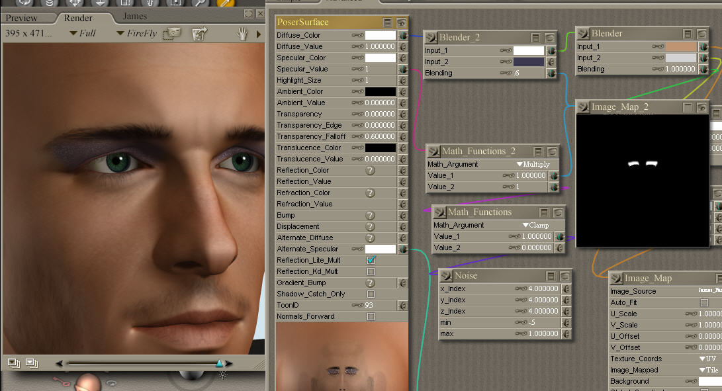Check the Auto_Fit box in Image_Map
Viewport: 722px width, 391px height.
coord(703,302)
